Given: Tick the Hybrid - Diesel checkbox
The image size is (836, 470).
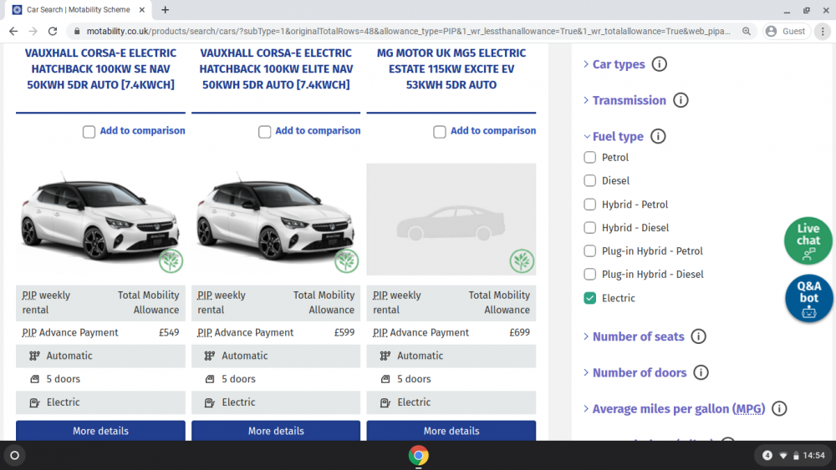Looking at the screenshot, I should [x=589, y=228].
